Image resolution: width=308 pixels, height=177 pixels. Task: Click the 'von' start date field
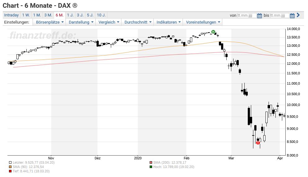[x=247, y=15]
